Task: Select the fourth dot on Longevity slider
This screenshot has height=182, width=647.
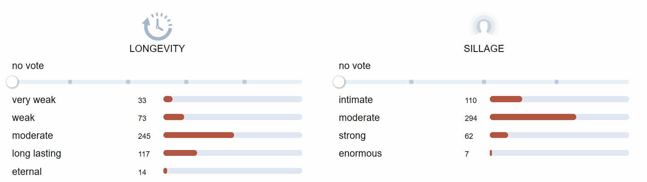Action: point(186,82)
